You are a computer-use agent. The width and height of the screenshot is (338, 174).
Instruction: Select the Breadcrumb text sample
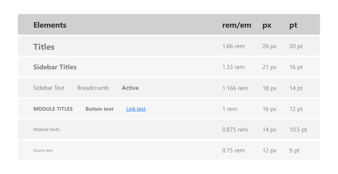click(93, 88)
